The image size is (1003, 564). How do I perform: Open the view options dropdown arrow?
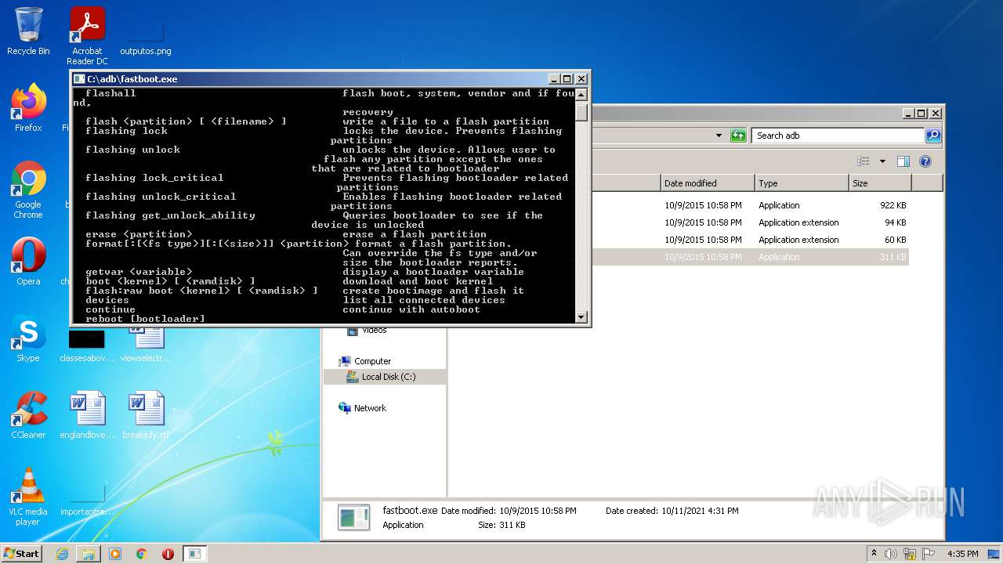coord(882,161)
